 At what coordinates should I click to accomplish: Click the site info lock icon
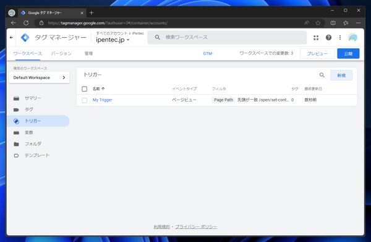click(41, 23)
